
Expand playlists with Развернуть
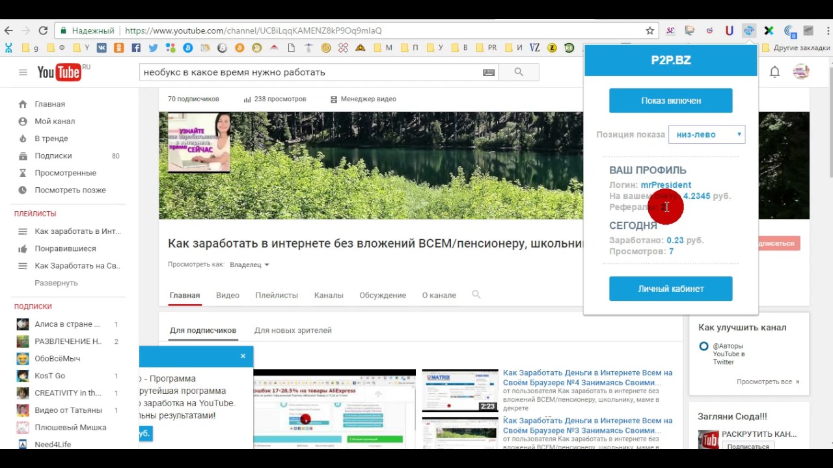[56, 283]
